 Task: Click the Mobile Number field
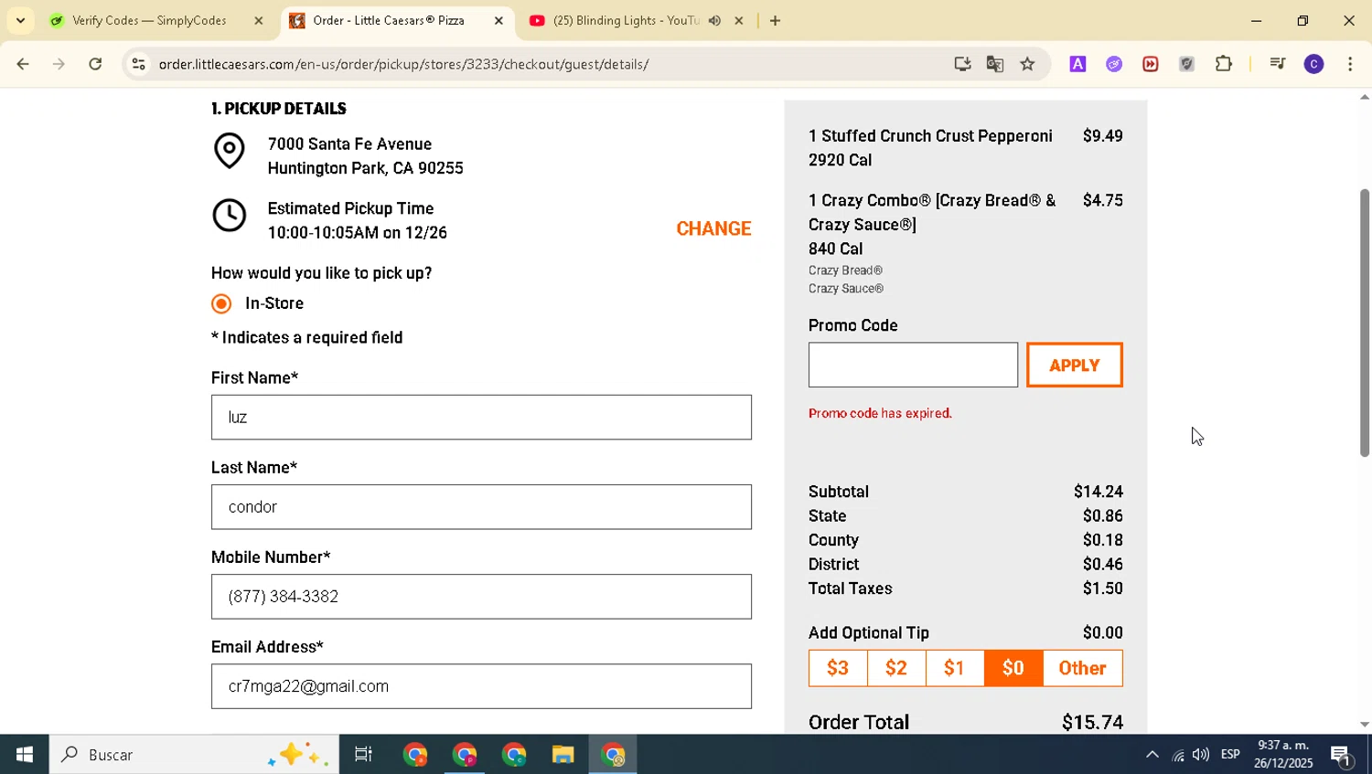(x=481, y=596)
